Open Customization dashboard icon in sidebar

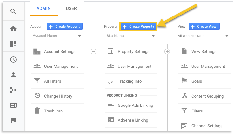(13, 44)
